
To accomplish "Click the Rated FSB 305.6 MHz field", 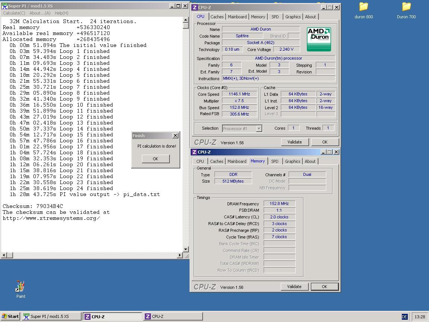I will pos(239,114).
